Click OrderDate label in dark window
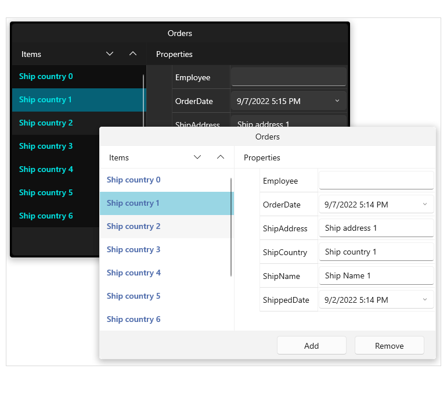The width and height of the screenshot is (447, 401). [x=194, y=101]
